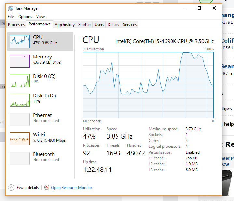This screenshot has width=234, height=201.
Task: Click the Resource Monitor icon
Action: click(x=47, y=187)
